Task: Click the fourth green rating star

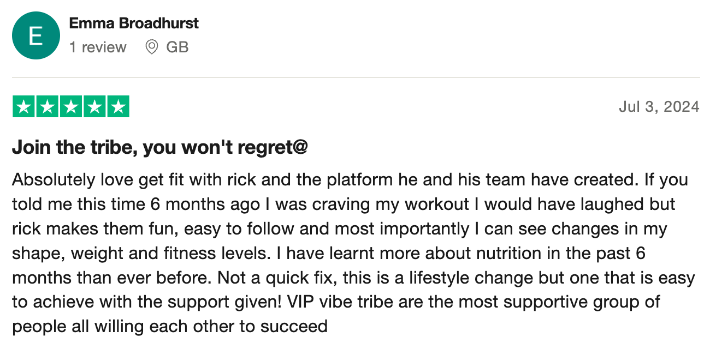Action: tap(94, 107)
